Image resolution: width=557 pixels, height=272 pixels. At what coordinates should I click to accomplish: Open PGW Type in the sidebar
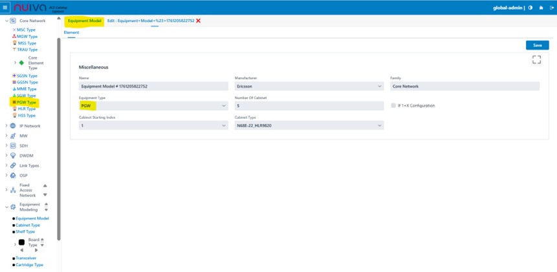[x=26, y=102]
